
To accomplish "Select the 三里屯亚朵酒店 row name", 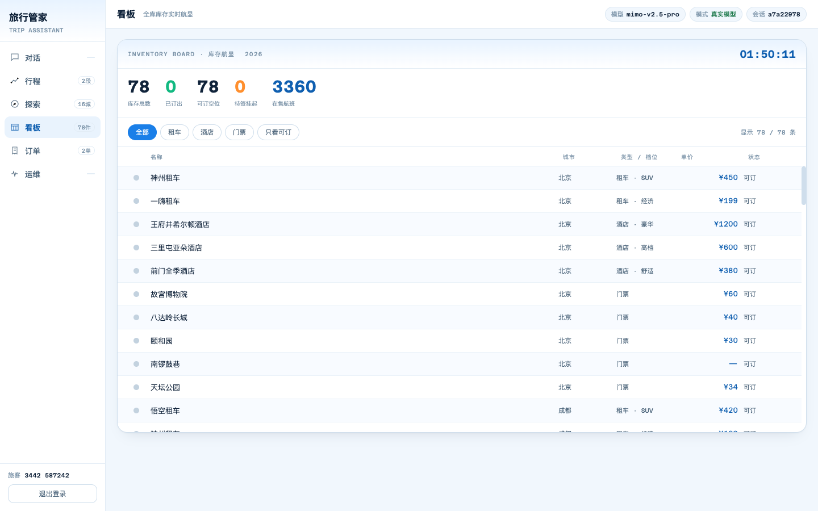I will (x=176, y=248).
